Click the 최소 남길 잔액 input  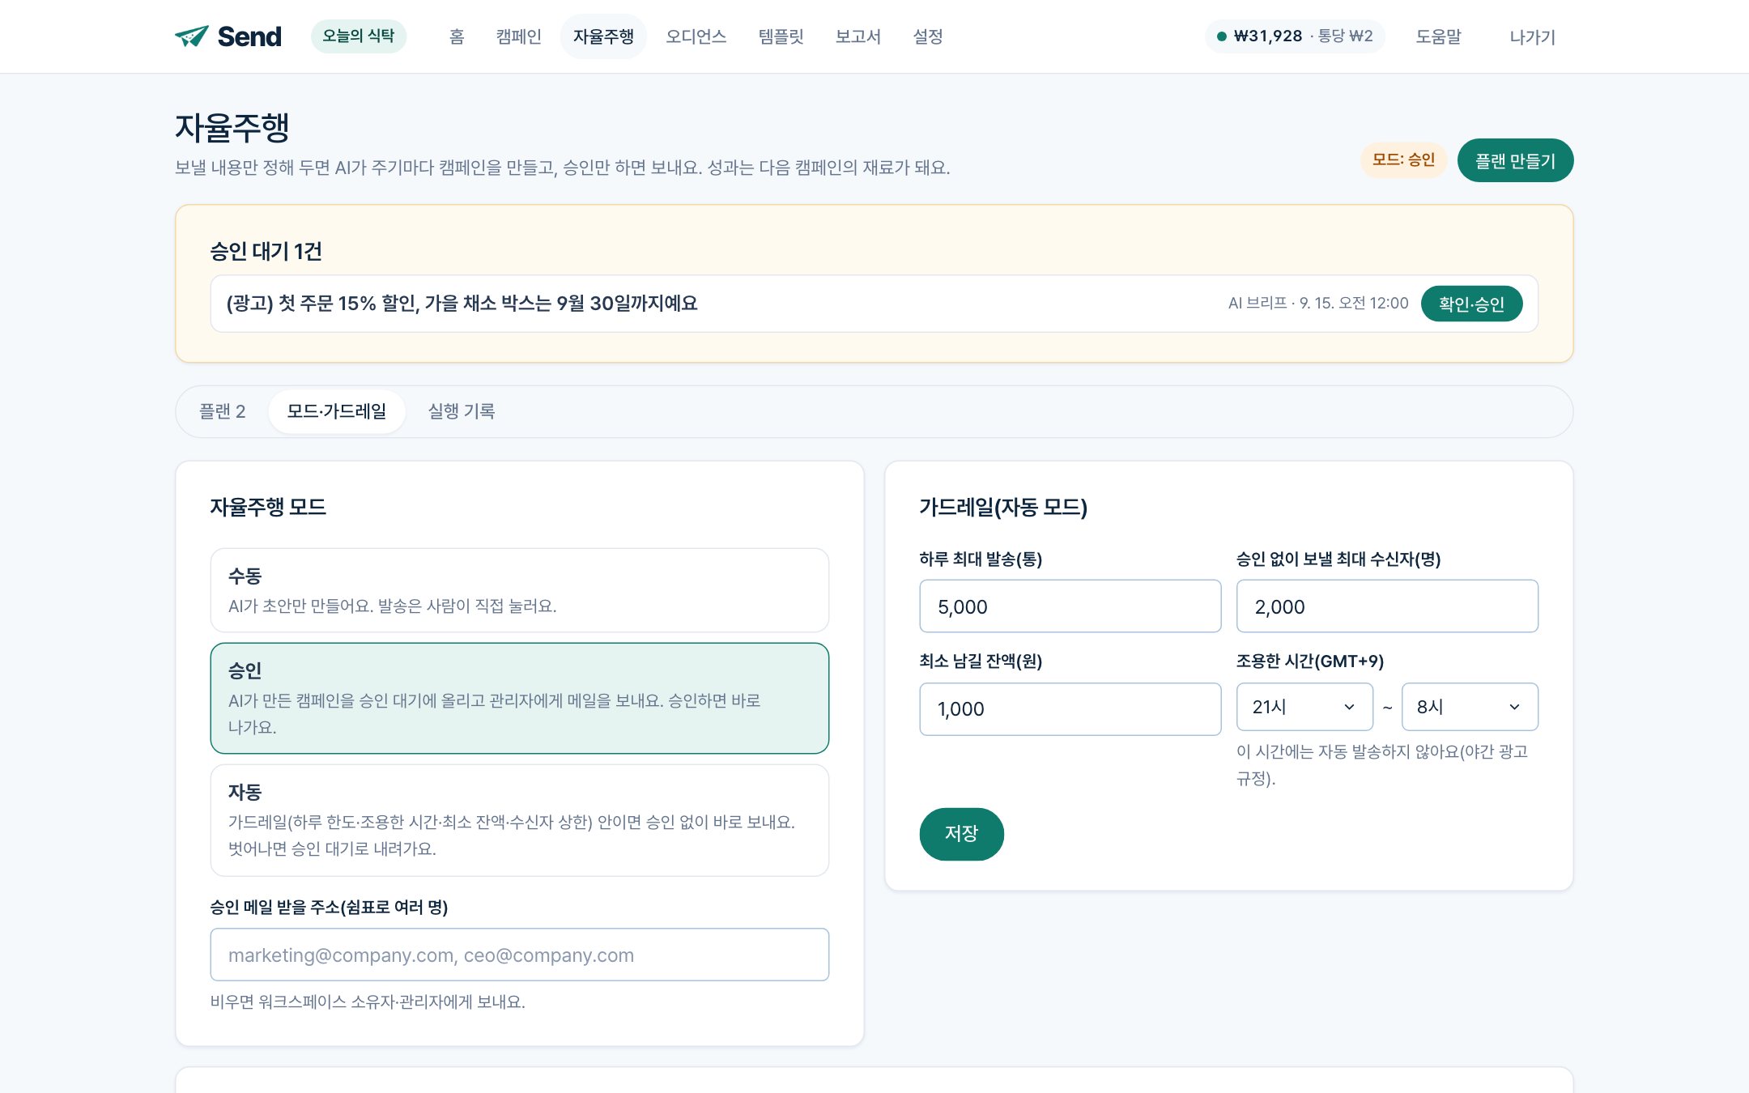[1070, 708]
